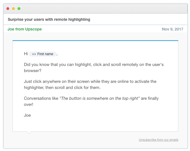This screenshot has width=190, height=151.
Task: Click the subject line about remote highlighting
Action: [x=49, y=19]
